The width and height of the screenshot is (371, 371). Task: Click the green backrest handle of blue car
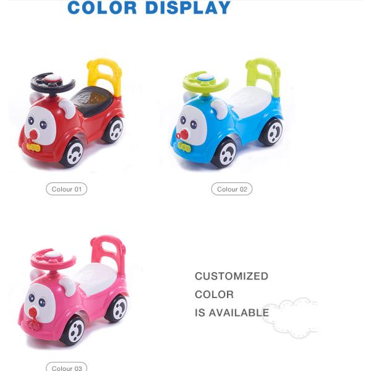click(263, 77)
